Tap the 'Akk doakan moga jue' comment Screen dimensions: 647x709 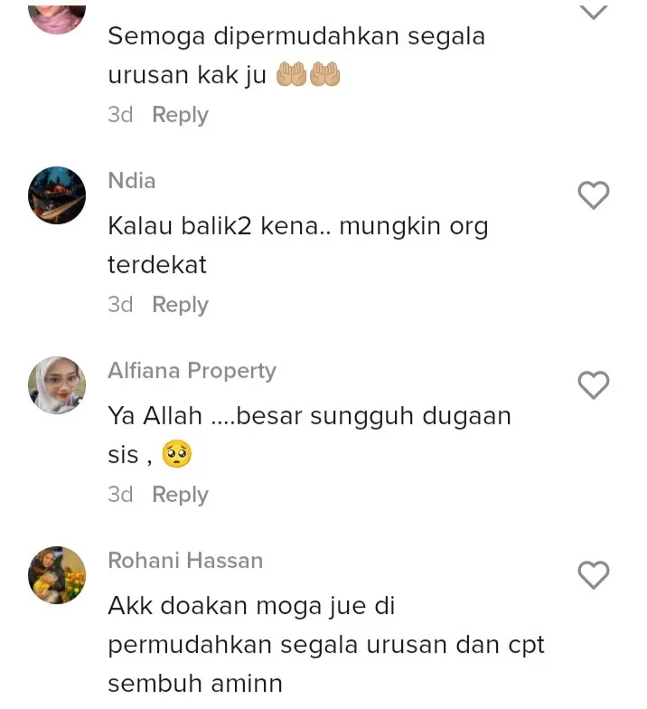(x=326, y=644)
